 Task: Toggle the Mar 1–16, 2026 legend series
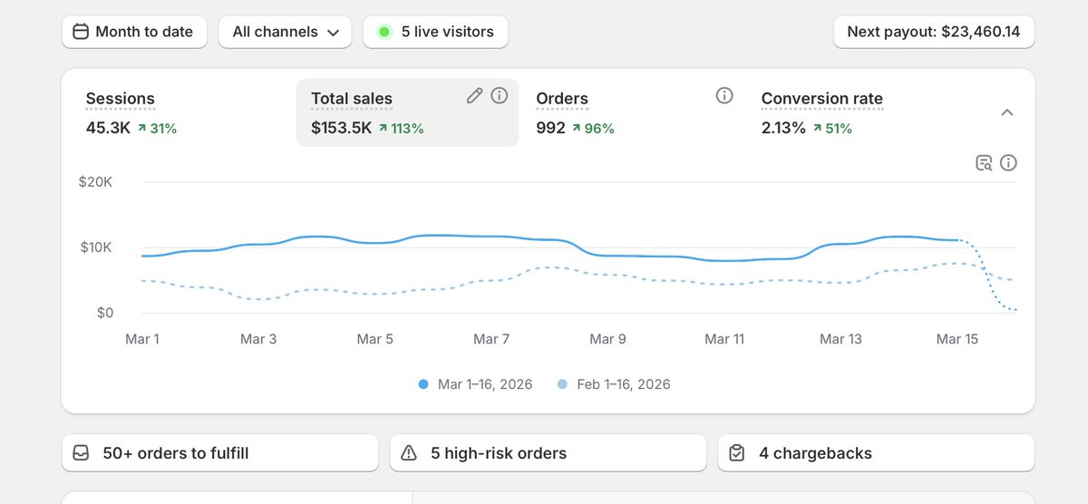476,384
